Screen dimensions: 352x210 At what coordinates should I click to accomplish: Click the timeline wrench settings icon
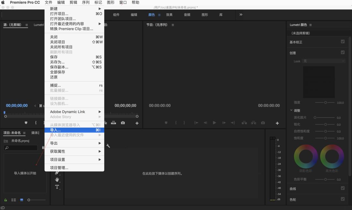[108, 146]
